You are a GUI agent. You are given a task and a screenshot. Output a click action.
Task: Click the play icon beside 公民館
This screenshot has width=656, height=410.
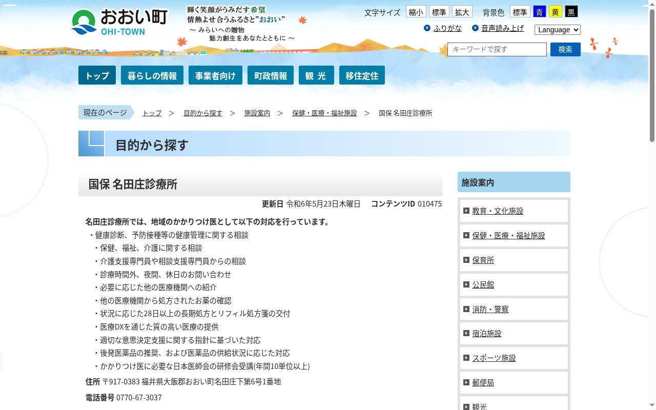[466, 284]
